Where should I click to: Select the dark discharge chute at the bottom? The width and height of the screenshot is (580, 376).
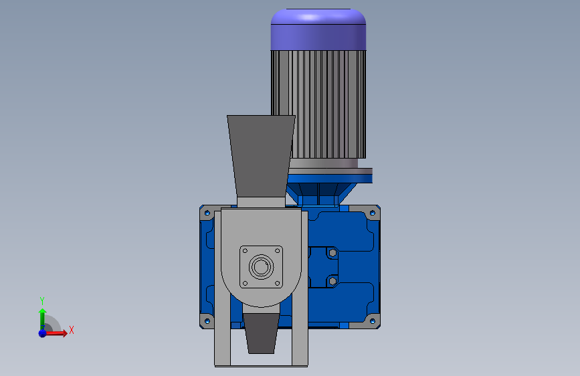(x=261, y=333)
